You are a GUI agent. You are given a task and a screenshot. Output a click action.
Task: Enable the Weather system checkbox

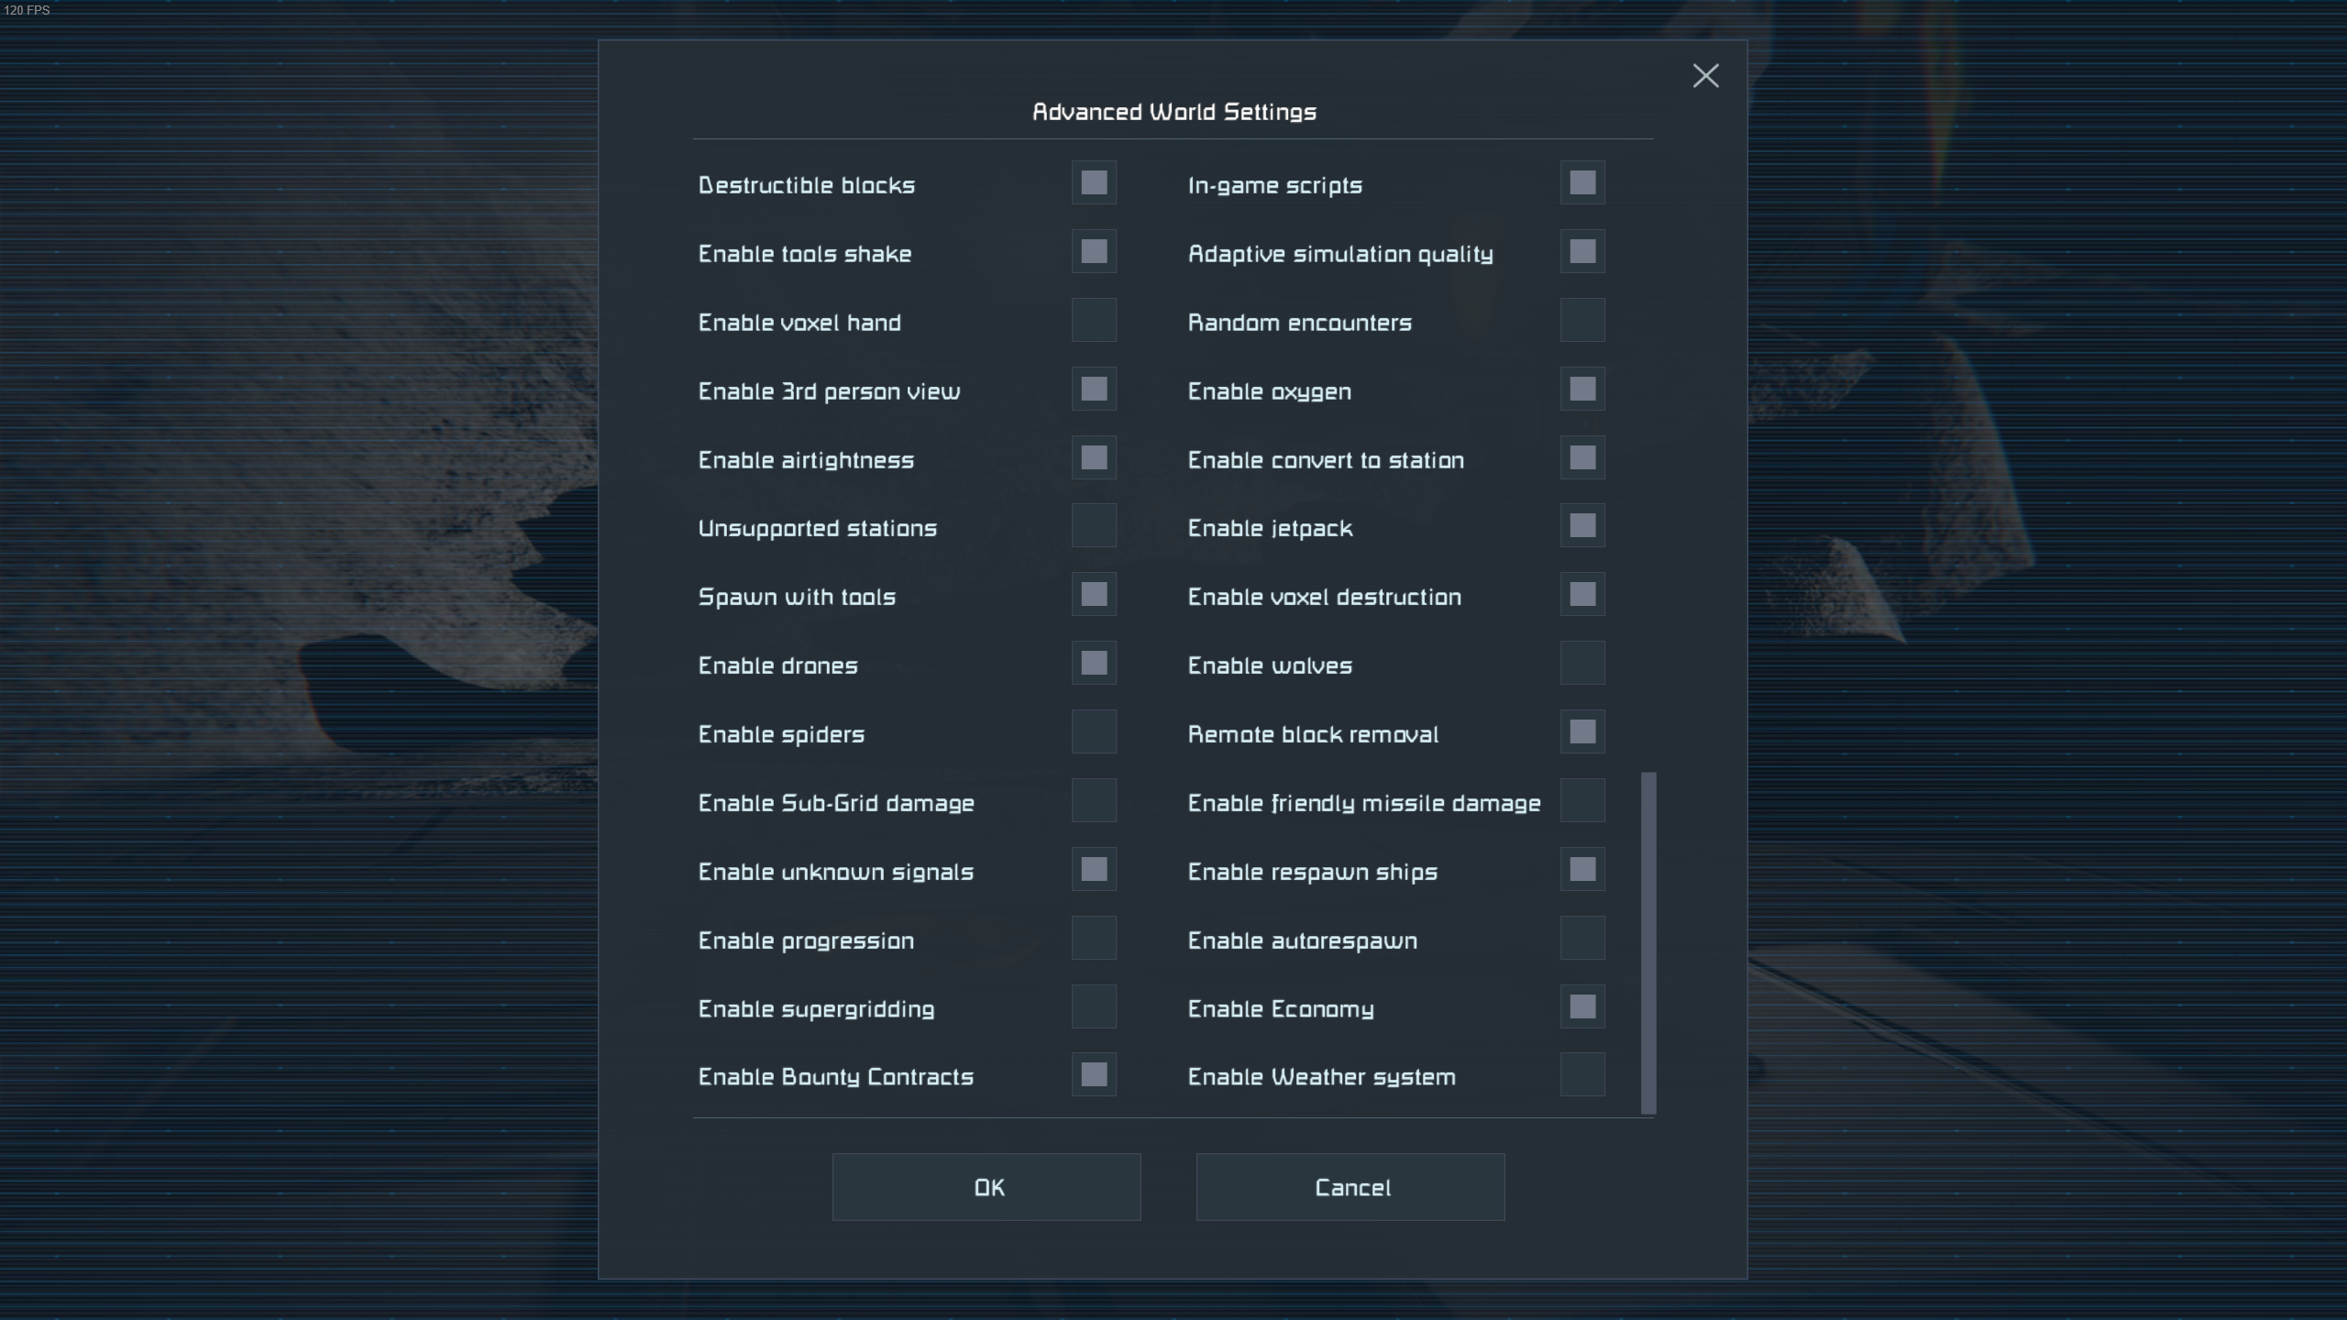point(1582,1075)
